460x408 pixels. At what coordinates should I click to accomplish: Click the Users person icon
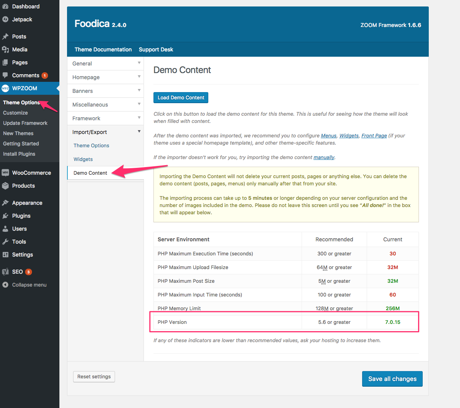[5, 229]
